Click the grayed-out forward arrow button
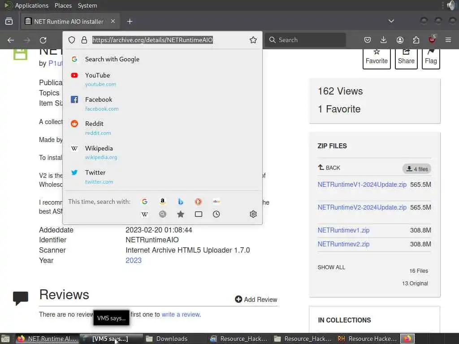 tap(27, 40)
